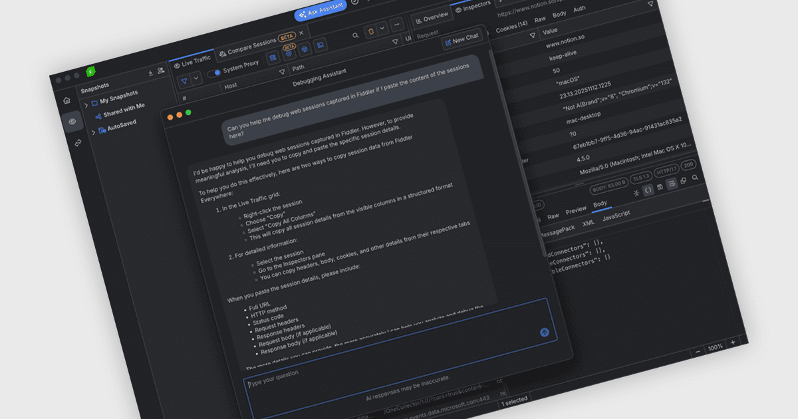Click the format braces icon in response toolbar
The height and width of the screenshot is (419, 798).
point(648,189)
